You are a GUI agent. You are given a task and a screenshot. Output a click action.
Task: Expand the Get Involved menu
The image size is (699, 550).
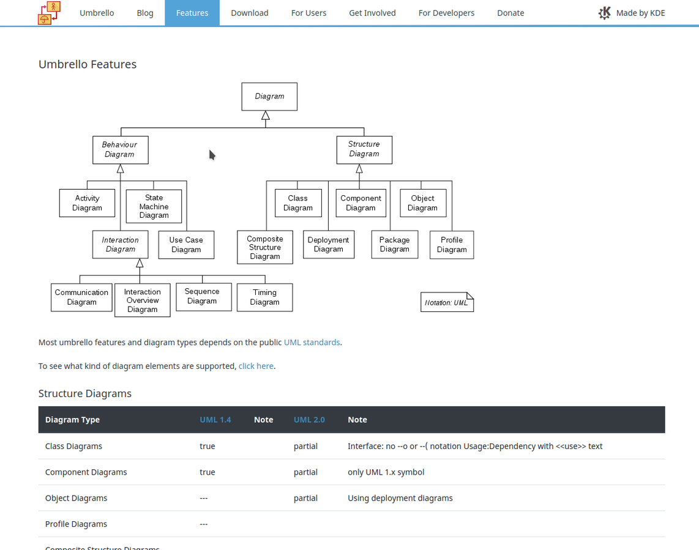pyautogui.click(x=372, y=13)
